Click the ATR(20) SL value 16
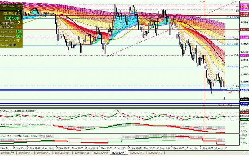The width and height of the screenshot is (249, 156). 18,41
